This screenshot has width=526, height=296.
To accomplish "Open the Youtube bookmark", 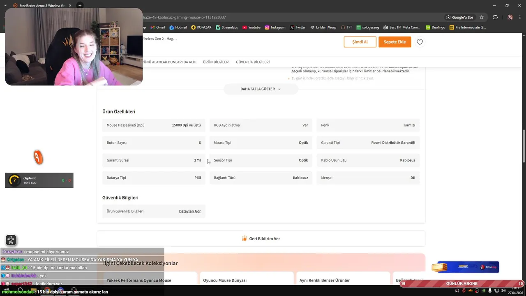I will tap(251, 28).
